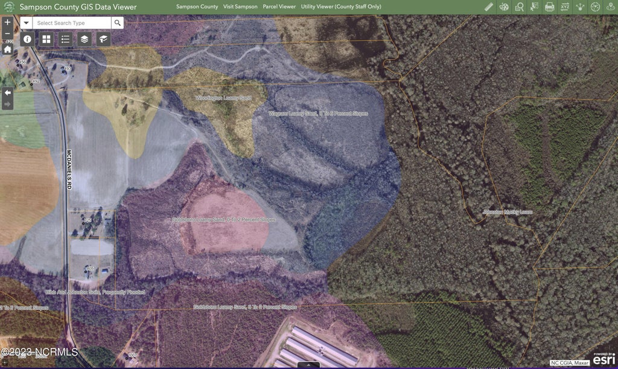The image size is (618, 369).
Task: Click the Bibb And Johnston Soils label
Action: [95, 292]
